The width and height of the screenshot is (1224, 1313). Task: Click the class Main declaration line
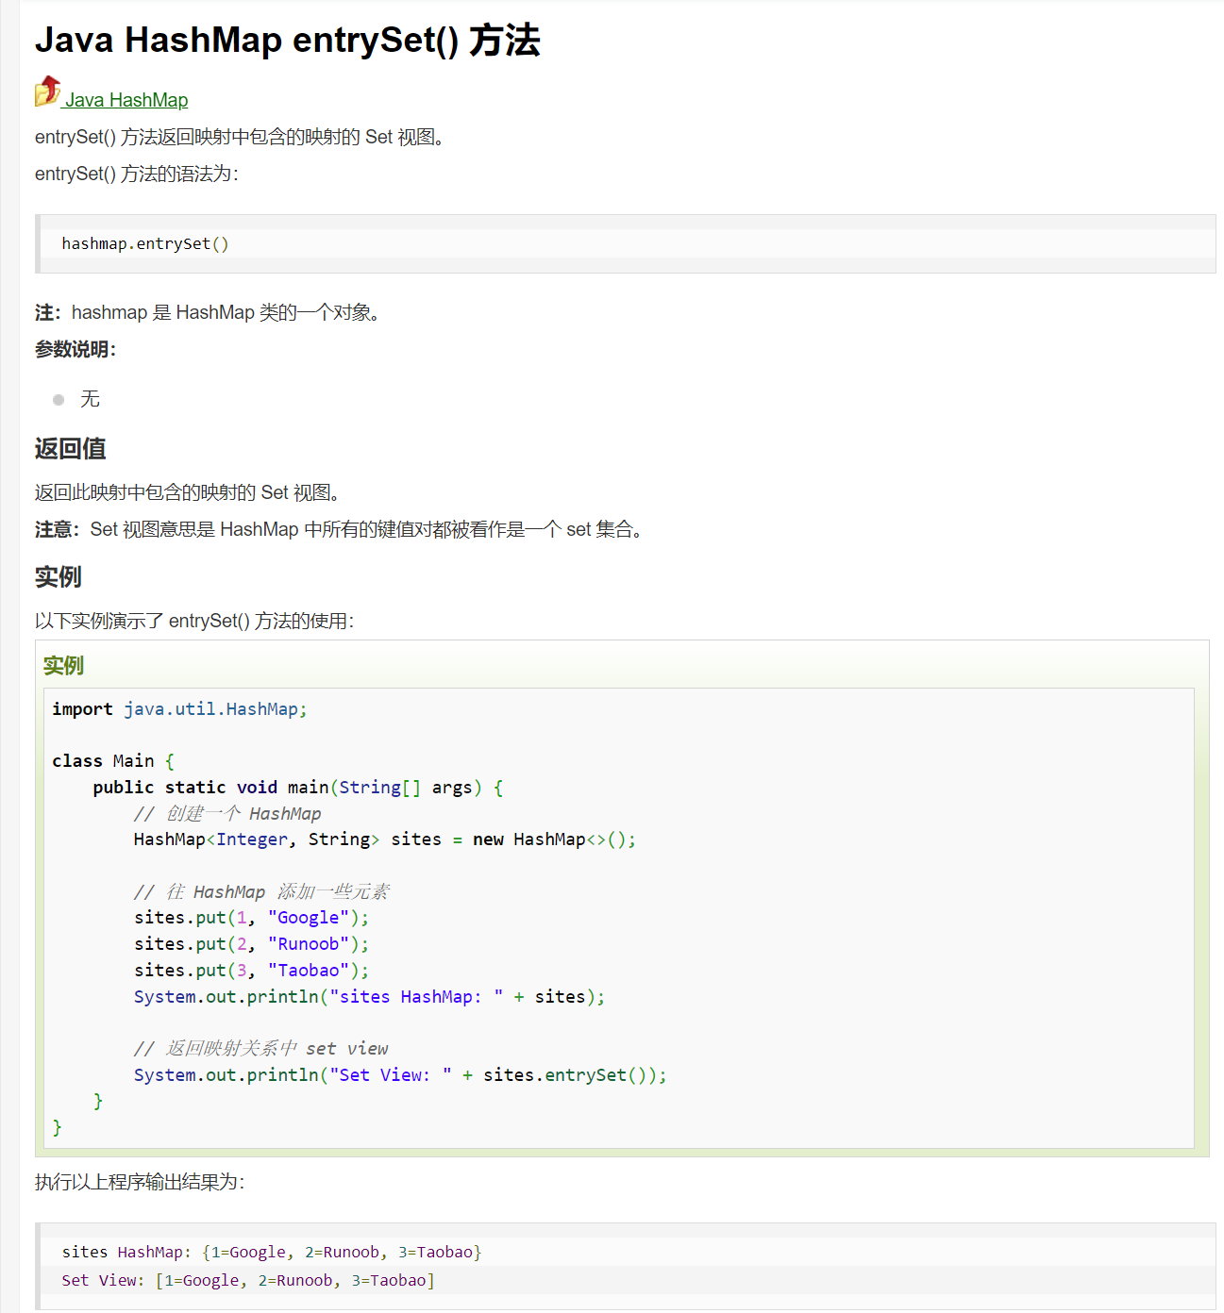(x=113, y=760)
